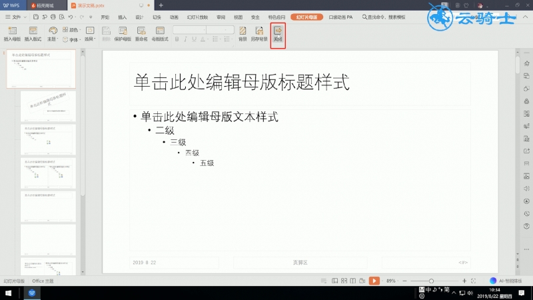Click the 保护母版 (Protect Master) icon

tap(123, 34)
